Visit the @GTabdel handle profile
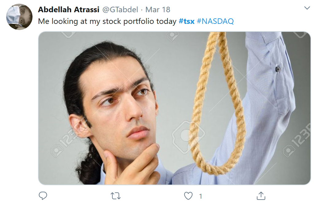This screenshot has width=316, height=206. (x=120, y=9)
